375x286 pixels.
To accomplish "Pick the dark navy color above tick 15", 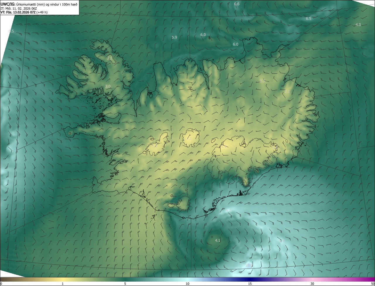I will pyautogui.click(x=250, y=280).
